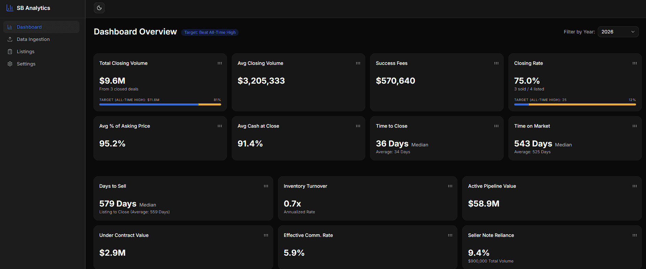
Task: Click the 0.7x inventory turnover value
Action: [292, 204]
